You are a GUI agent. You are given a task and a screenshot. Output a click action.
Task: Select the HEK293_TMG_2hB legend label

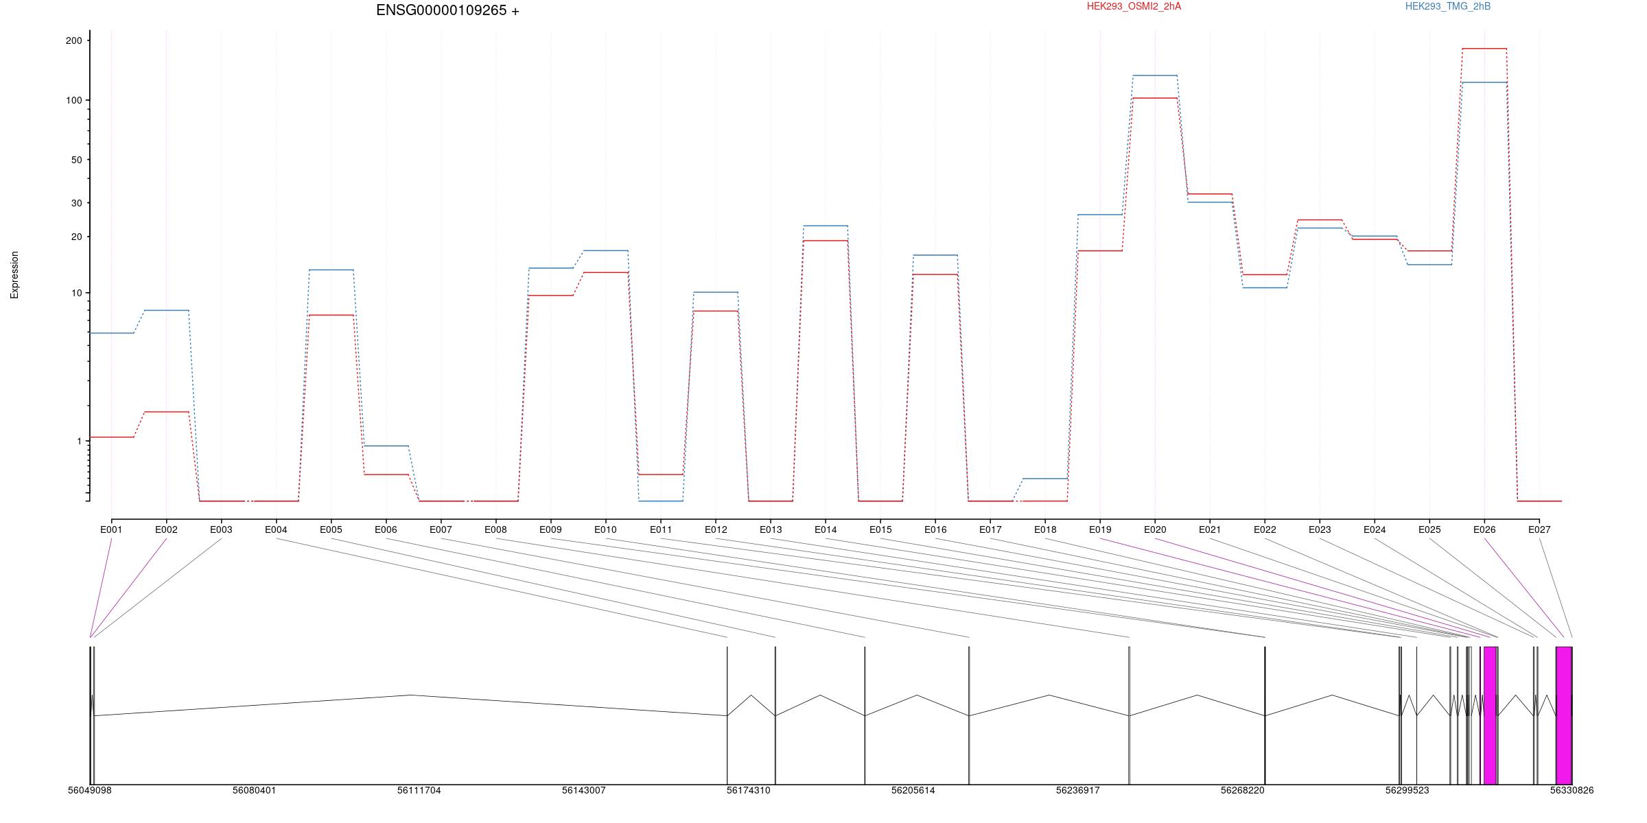coord(1448,6)
